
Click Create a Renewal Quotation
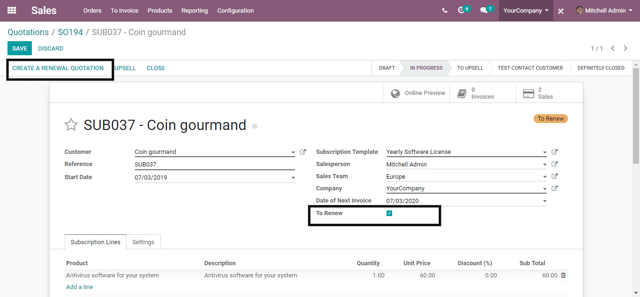pyautogui.click(x=58, y=68)
